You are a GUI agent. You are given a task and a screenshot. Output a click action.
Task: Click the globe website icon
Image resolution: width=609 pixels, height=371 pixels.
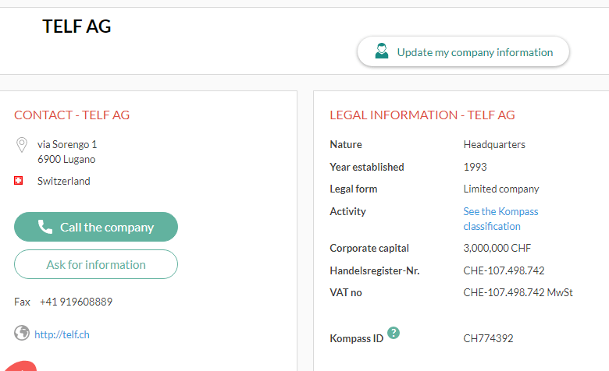pos(22,333)
